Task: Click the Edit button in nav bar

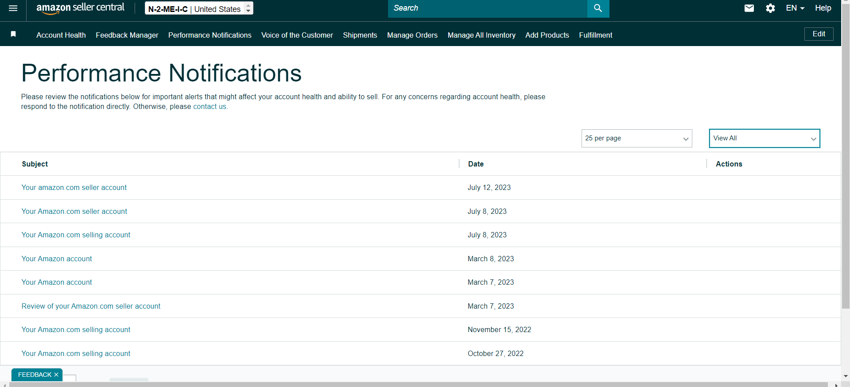Action: pyautogui.click(x=819, y=34)
